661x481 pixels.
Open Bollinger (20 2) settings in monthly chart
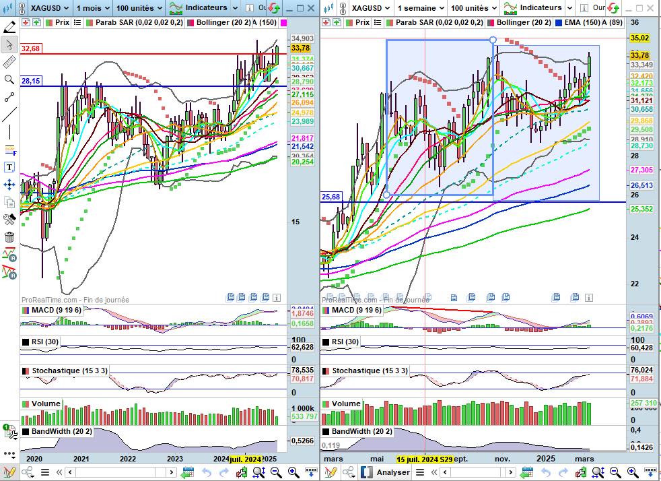point(218,22)
